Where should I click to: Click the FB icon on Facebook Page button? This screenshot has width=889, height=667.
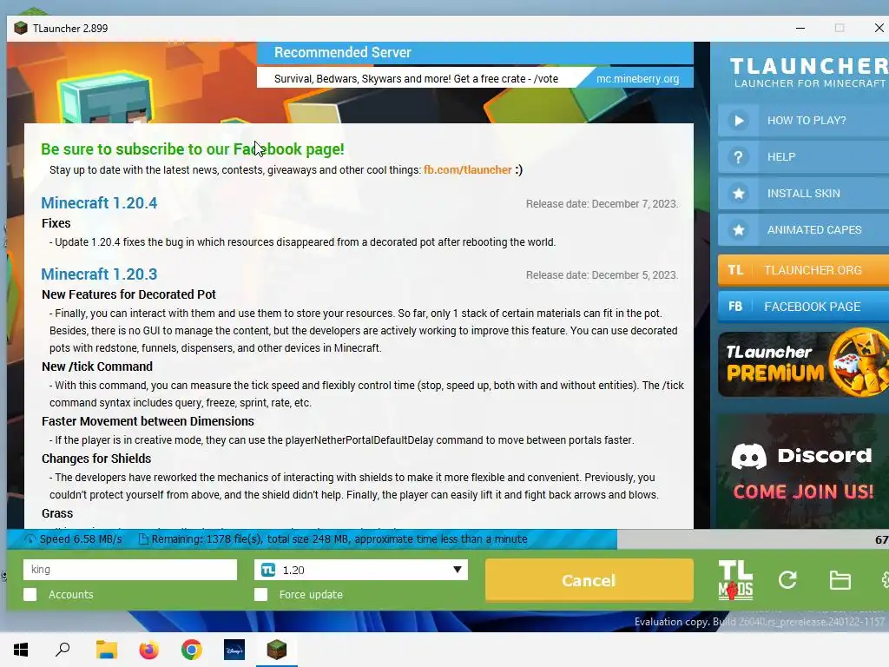[735, 307]
